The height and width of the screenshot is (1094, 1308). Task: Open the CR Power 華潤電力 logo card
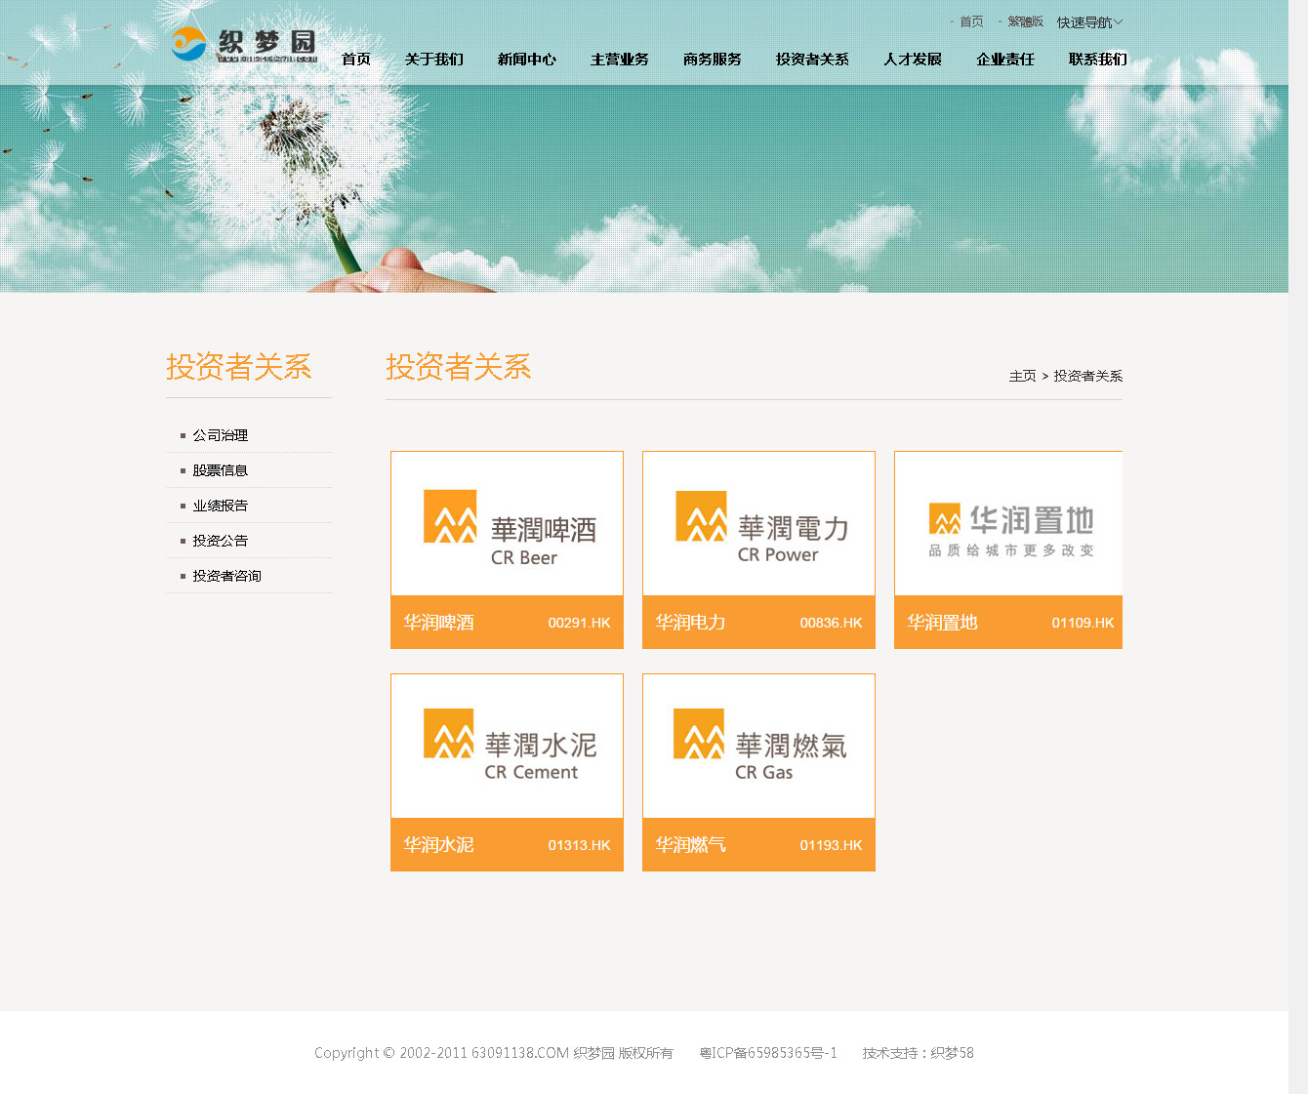coord(758,524)
